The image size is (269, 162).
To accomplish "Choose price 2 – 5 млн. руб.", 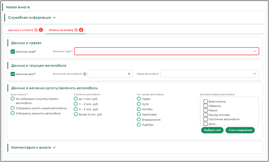I will [x=76, y=109].
